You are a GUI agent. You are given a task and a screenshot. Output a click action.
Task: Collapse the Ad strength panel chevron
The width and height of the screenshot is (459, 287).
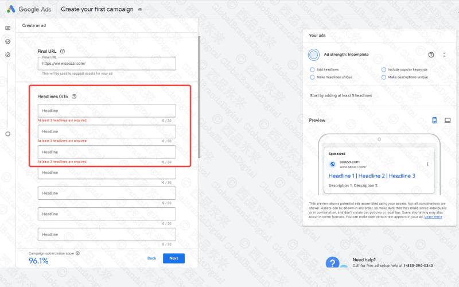[444, 55]
